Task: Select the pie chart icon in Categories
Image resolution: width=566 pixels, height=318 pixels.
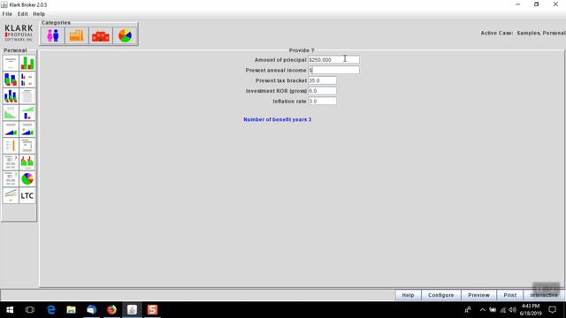Action: click(x=125, y=35)
